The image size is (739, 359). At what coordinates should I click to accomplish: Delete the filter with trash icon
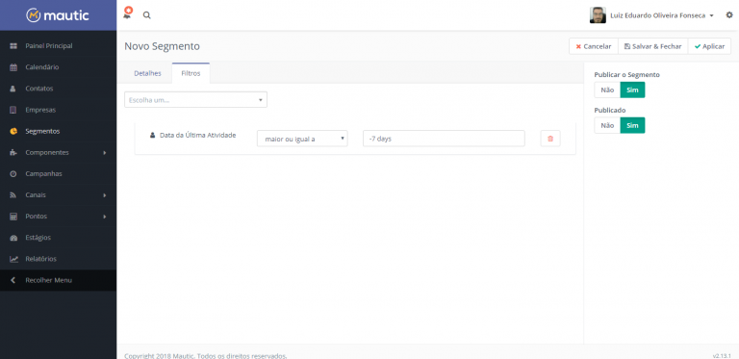550,139
